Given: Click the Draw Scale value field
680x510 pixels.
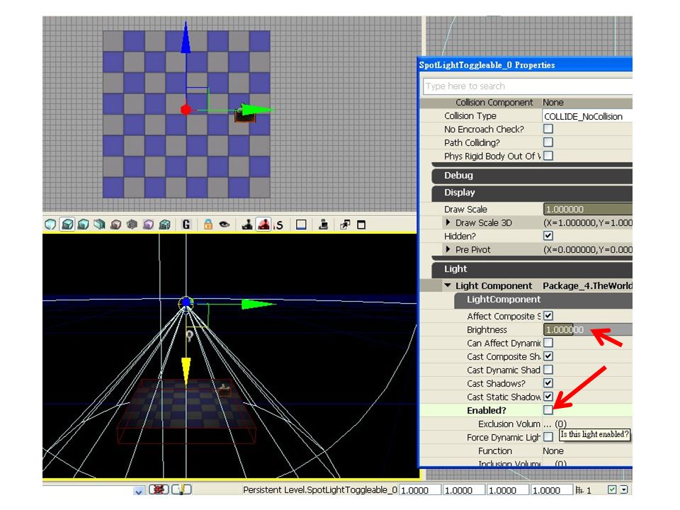Looking at the screenshot, I should pyautogui.click(x=588, y=209).
